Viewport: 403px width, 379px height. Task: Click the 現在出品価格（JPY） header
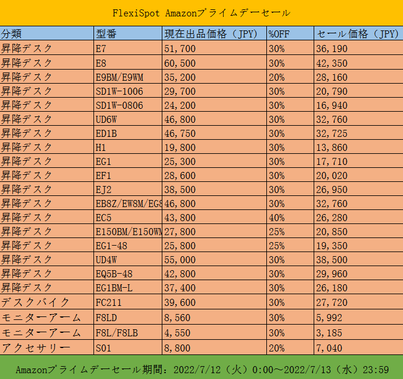[x=214, y=33]
